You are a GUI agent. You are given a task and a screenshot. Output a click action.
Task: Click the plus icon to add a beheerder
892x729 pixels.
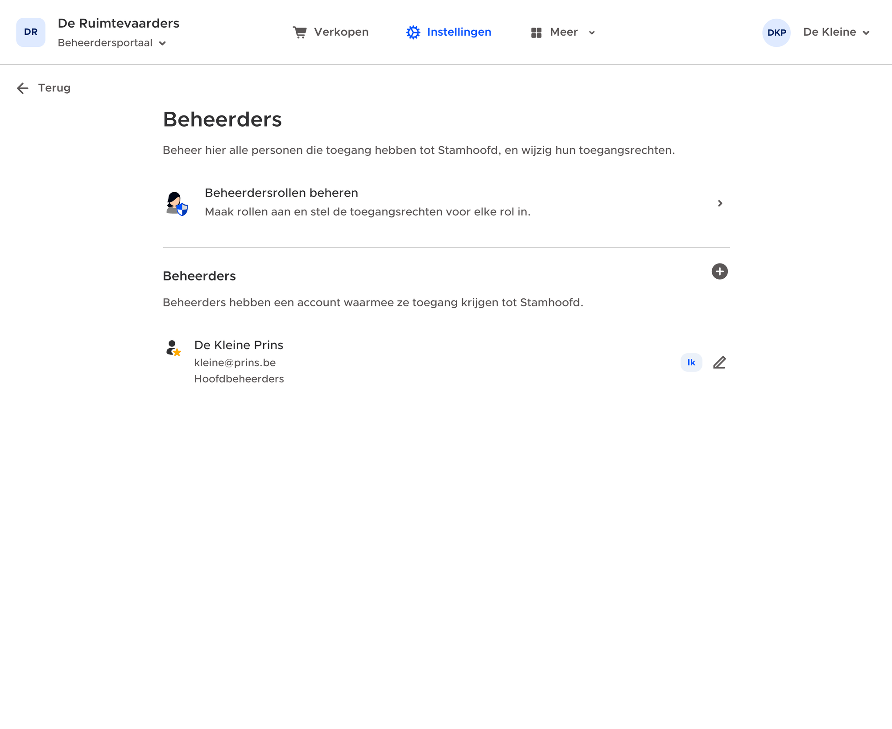(x=719, y=272)
